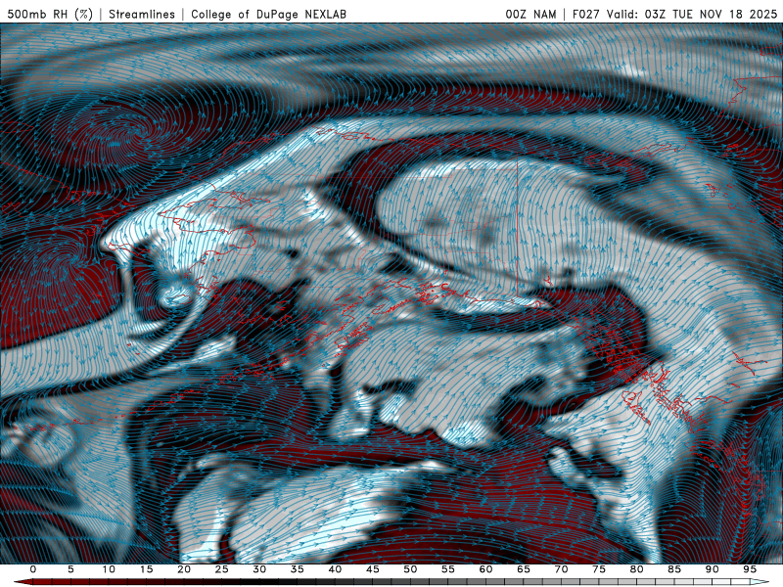This screenshot has width=783, height=587.
Task: Click the "20" color scale label
Action: [184, 569]
